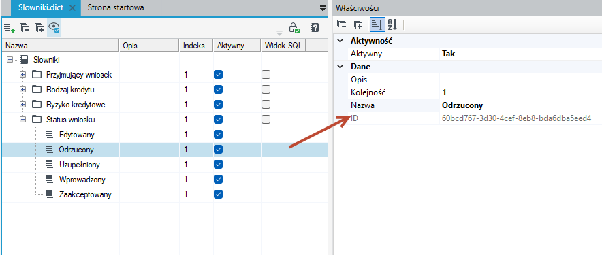This screenshot has height=255, width=602.
Task: Expand the Przyjmujący wniosek node
Action: point(22,75)
